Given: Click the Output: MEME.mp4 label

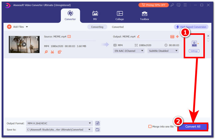Looking at the screenshot, I should click(124, 37).
